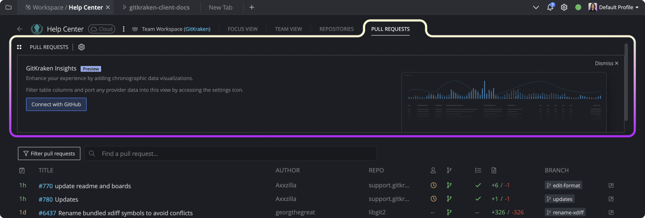The image size is (645, 218).
Task: Switch to the Focus View tab
Action: click(243, 29)
